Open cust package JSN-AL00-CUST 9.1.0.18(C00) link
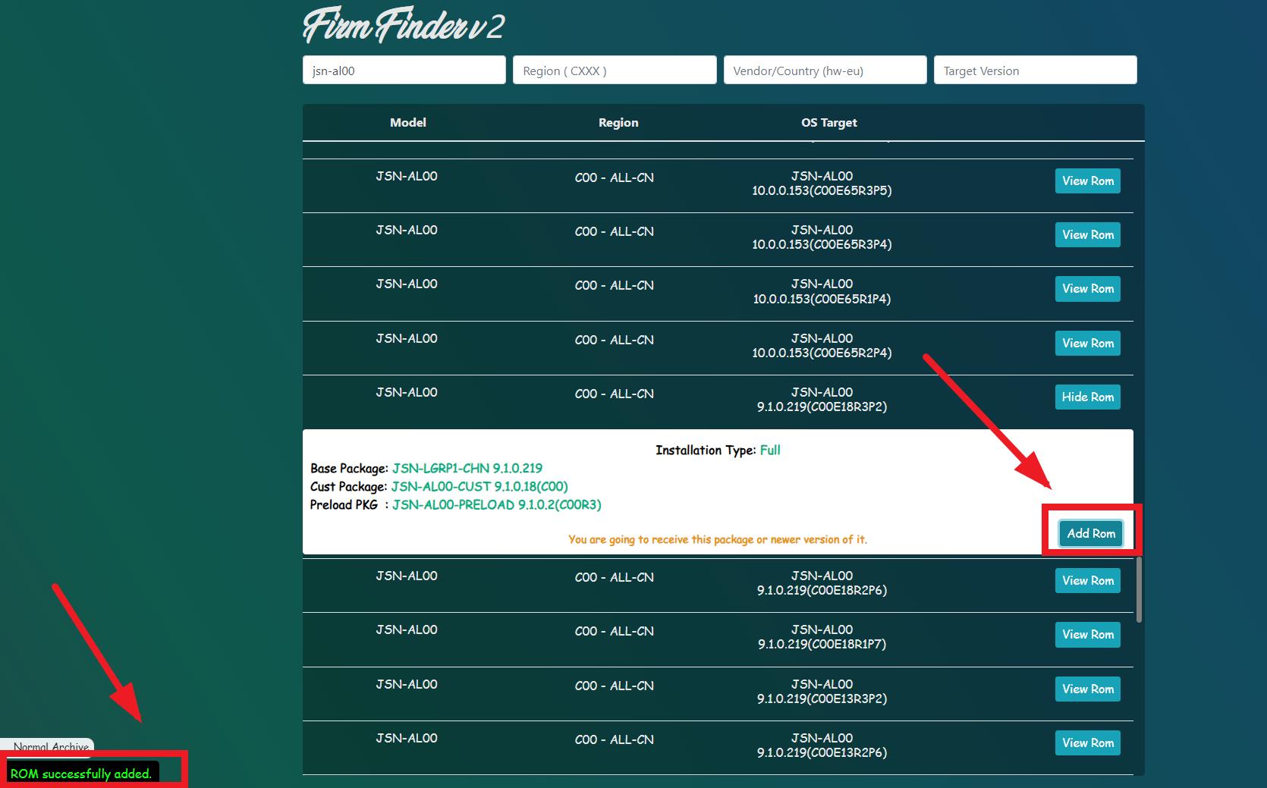 pos(479,486)
